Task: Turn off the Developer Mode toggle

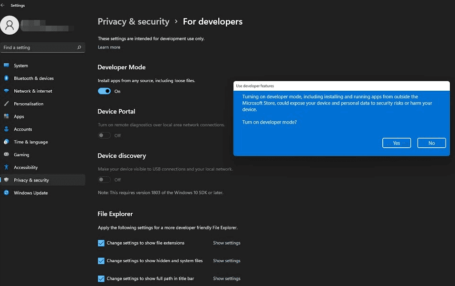Action: (x=104, y=91)
